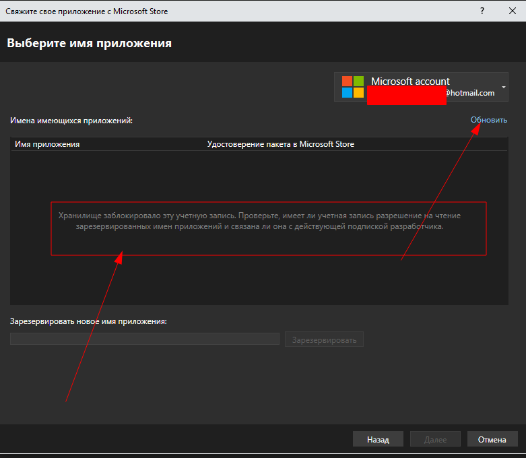Open the Microsoft account dropdown arrow
526x458 pixels.
pyautogui.click(x=504, y=88)
